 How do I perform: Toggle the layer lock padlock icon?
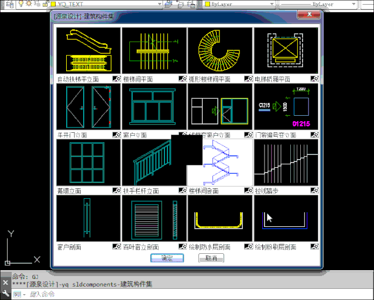tap(45, 4)
